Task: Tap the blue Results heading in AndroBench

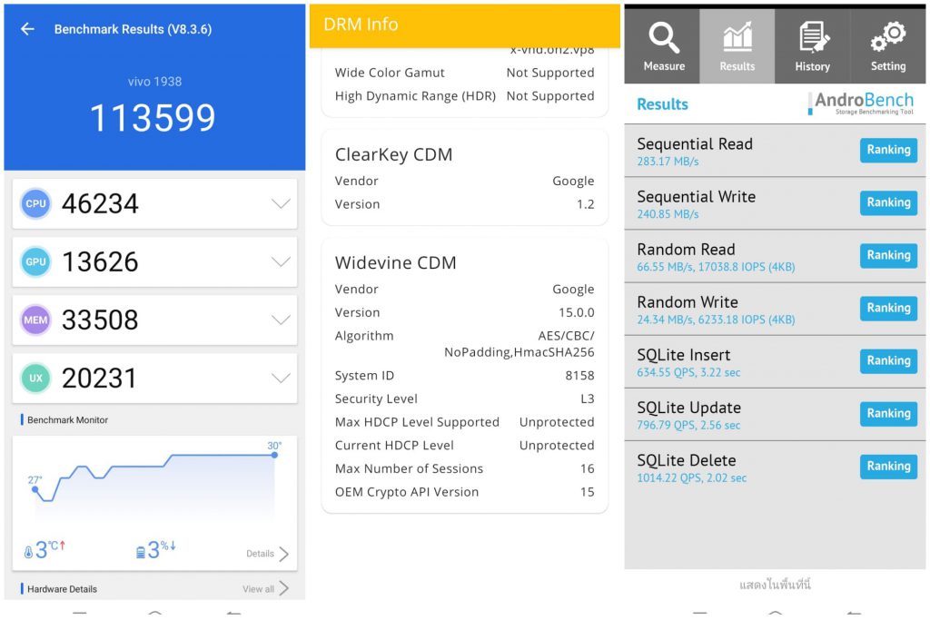Action: click(662, 104)
